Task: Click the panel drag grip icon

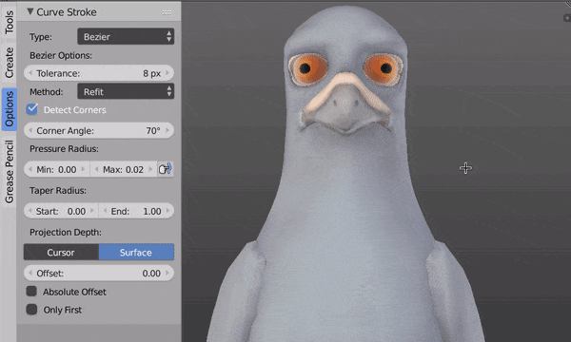Action: click(x=167, y=12)
